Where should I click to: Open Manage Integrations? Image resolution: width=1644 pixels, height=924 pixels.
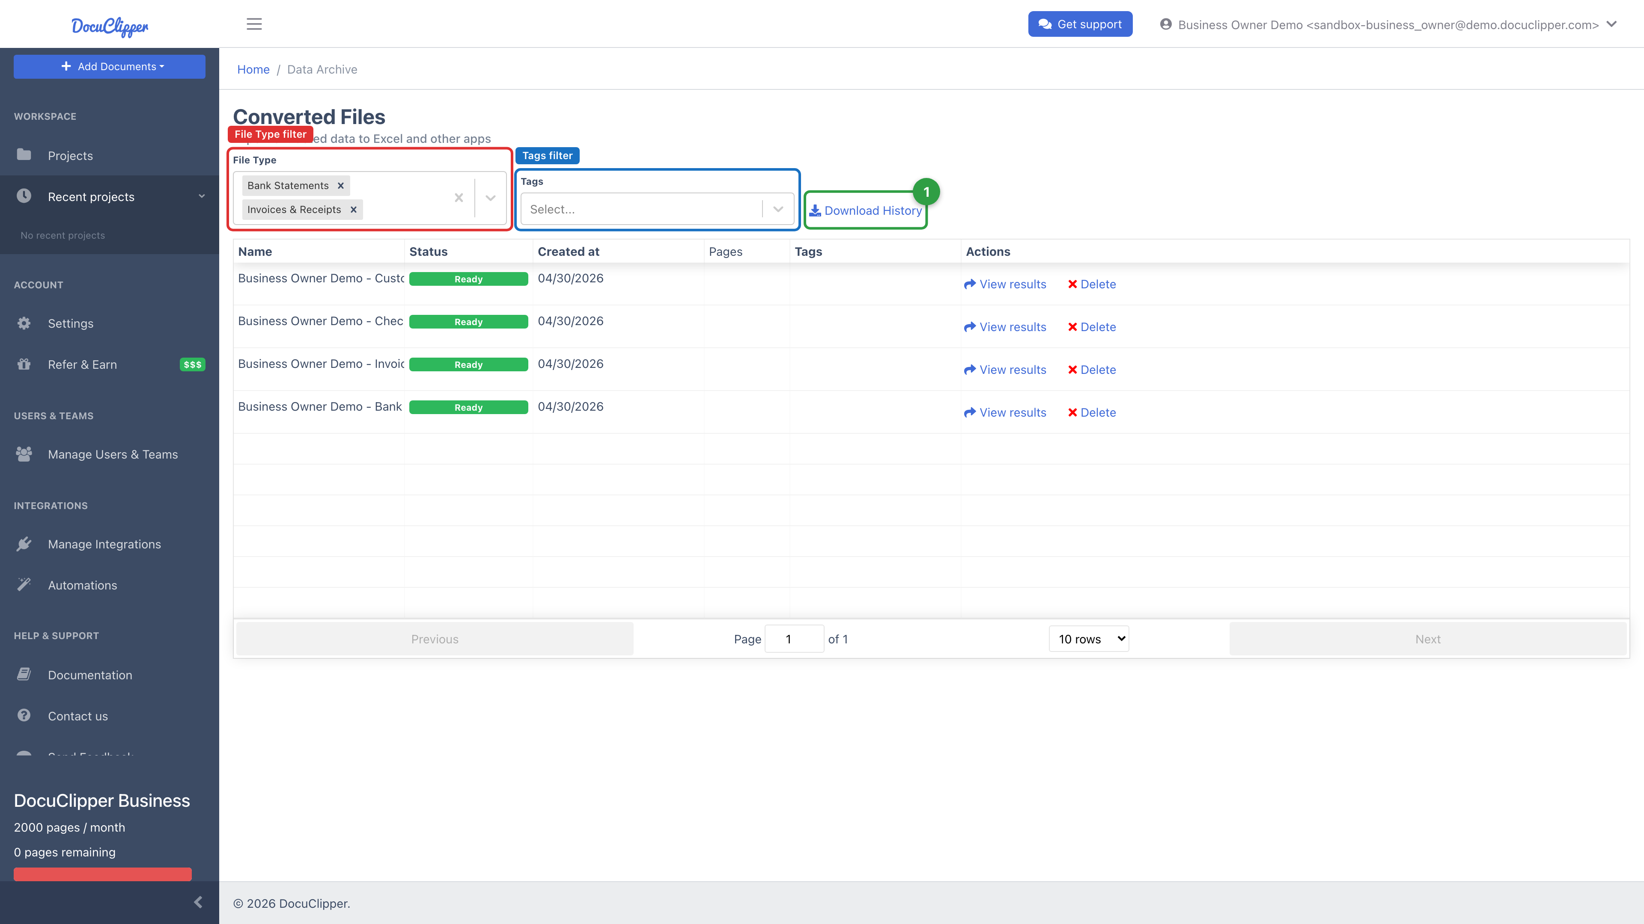coord(104,544)
